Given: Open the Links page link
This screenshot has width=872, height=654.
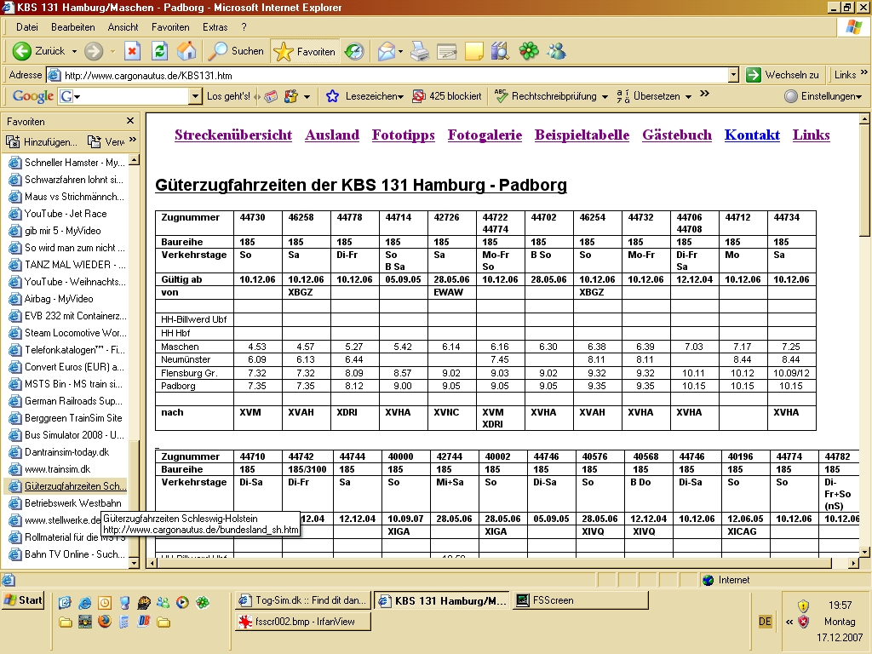Looking at the screenshot, I should pos(811,135).
